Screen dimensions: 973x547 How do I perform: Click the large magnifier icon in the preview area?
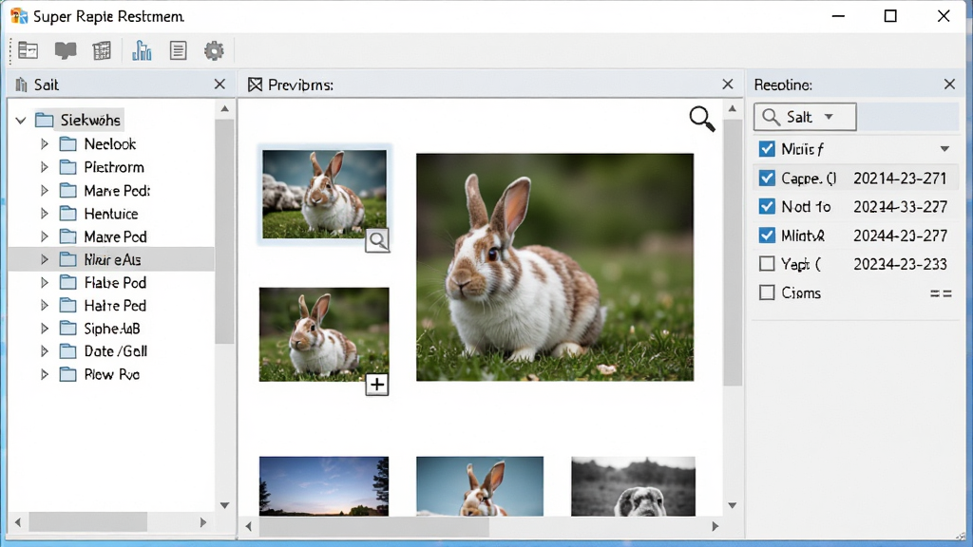(x=702, y=119)
